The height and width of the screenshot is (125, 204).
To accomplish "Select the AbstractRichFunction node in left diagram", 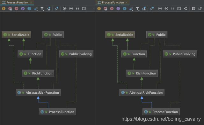I will [x=38, y=92].
